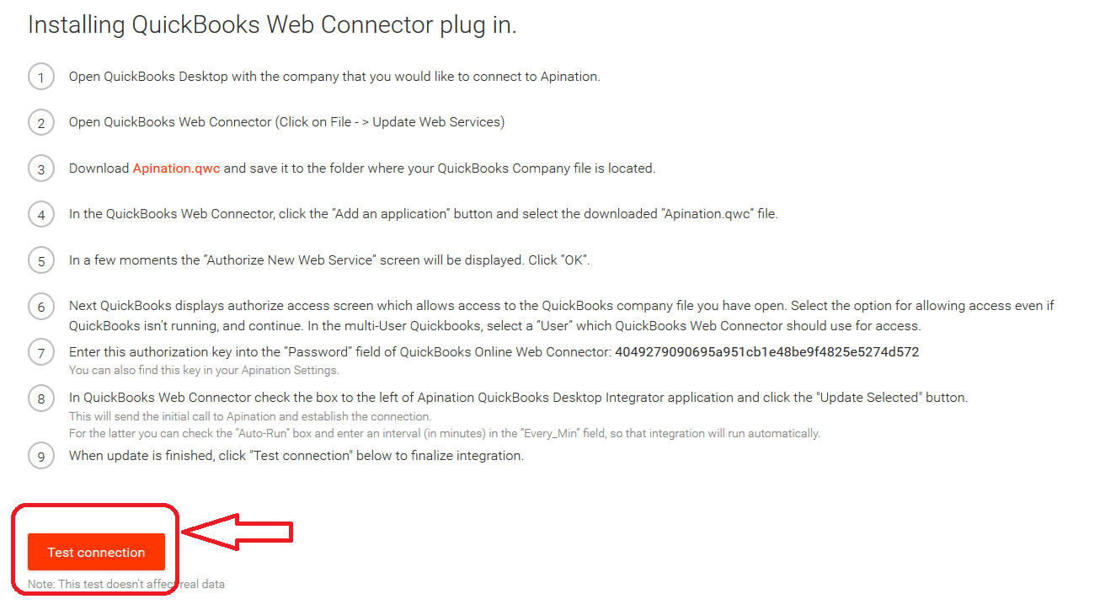The width and height of the screenshot is (1100, 610).
Task: Download the Apination.qwc file link
Action: click(x=176, y=169)
